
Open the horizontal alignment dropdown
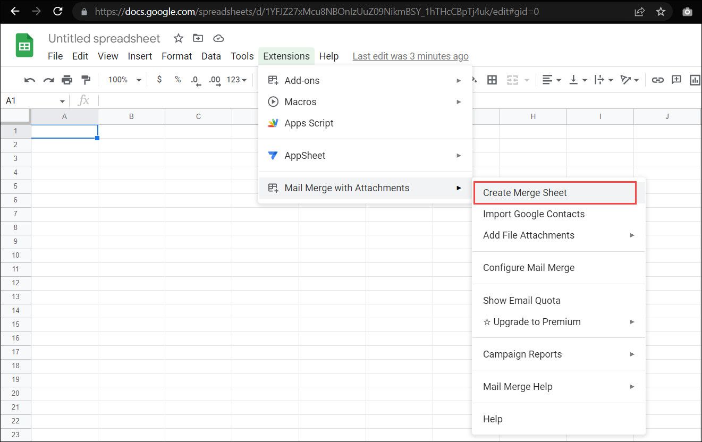click(551, 79)
